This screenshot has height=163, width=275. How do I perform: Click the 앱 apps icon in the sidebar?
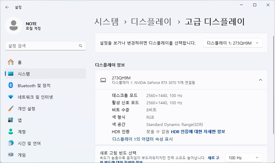(x=11, y=120)
